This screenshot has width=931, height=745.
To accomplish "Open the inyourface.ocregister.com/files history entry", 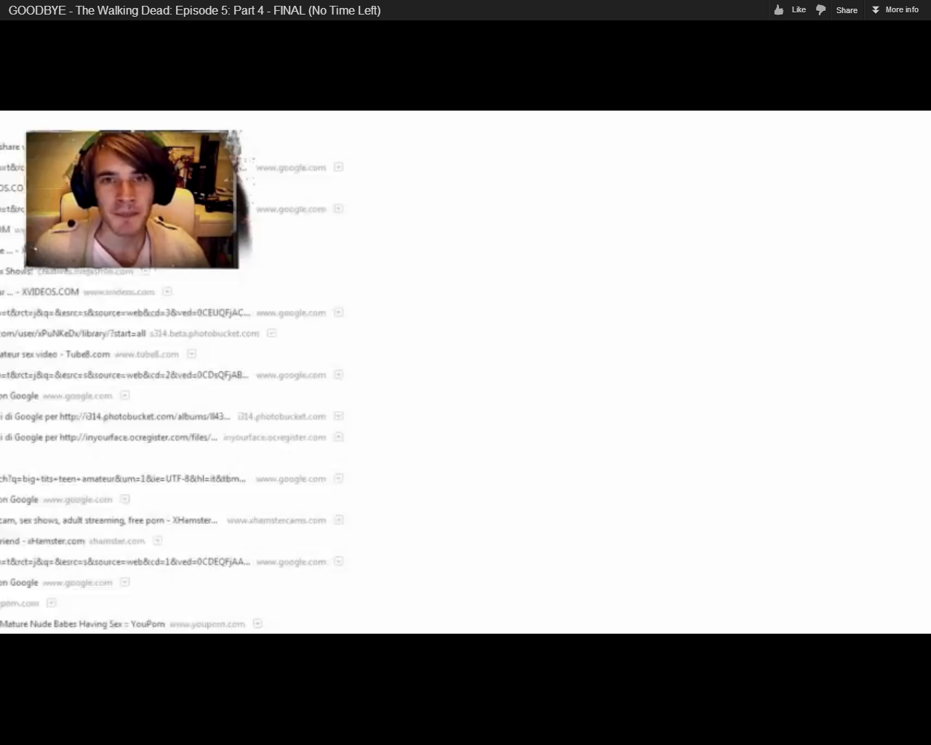I will 109,437.
